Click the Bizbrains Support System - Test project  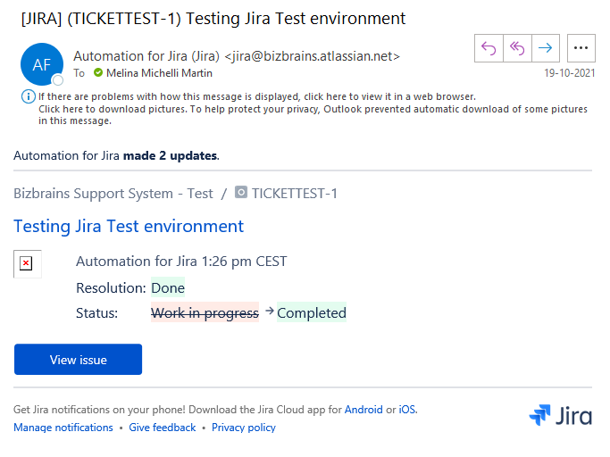click(x=113, y=194)
